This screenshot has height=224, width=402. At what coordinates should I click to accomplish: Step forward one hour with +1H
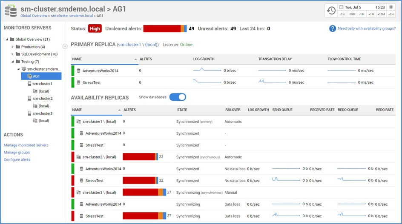(x=391, y=14)
